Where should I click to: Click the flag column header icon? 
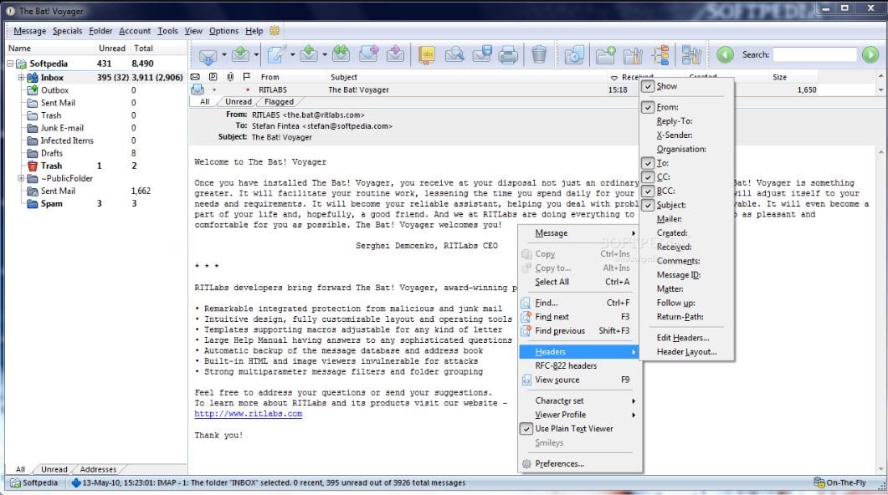(x=246, y=77)
